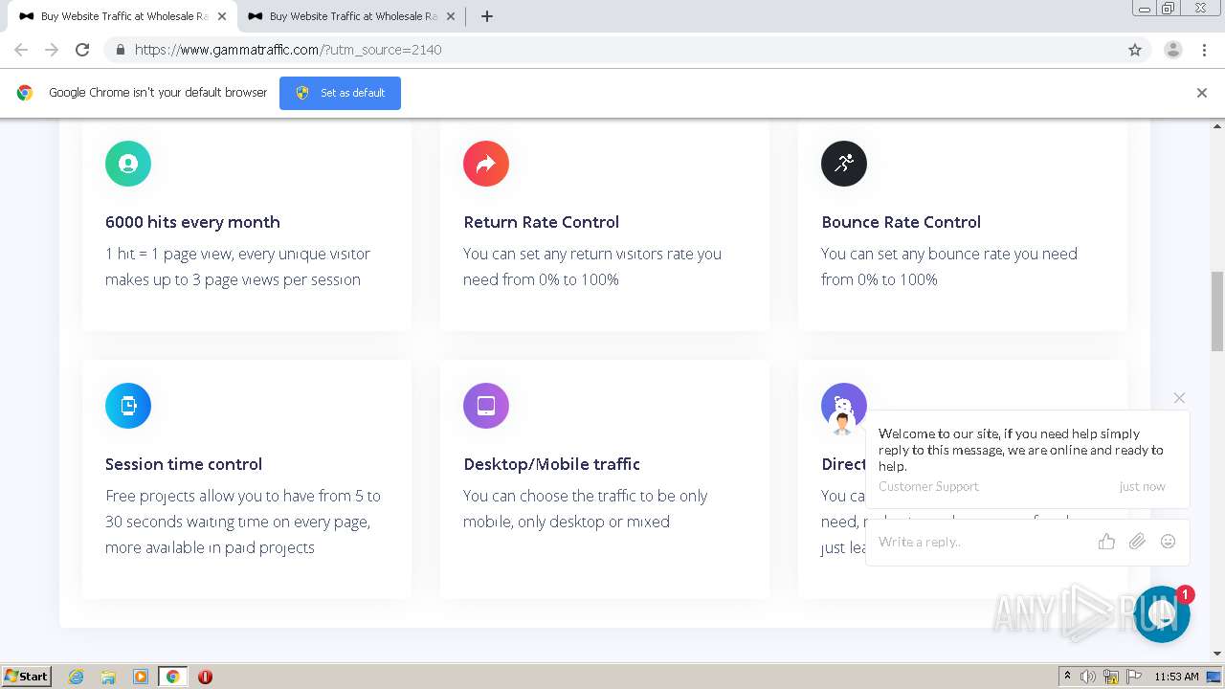Image resolution: width=1225 pixels, height=689 pixels.
Task: Click the Chrome taskbar icon
Action: [173, 677]
